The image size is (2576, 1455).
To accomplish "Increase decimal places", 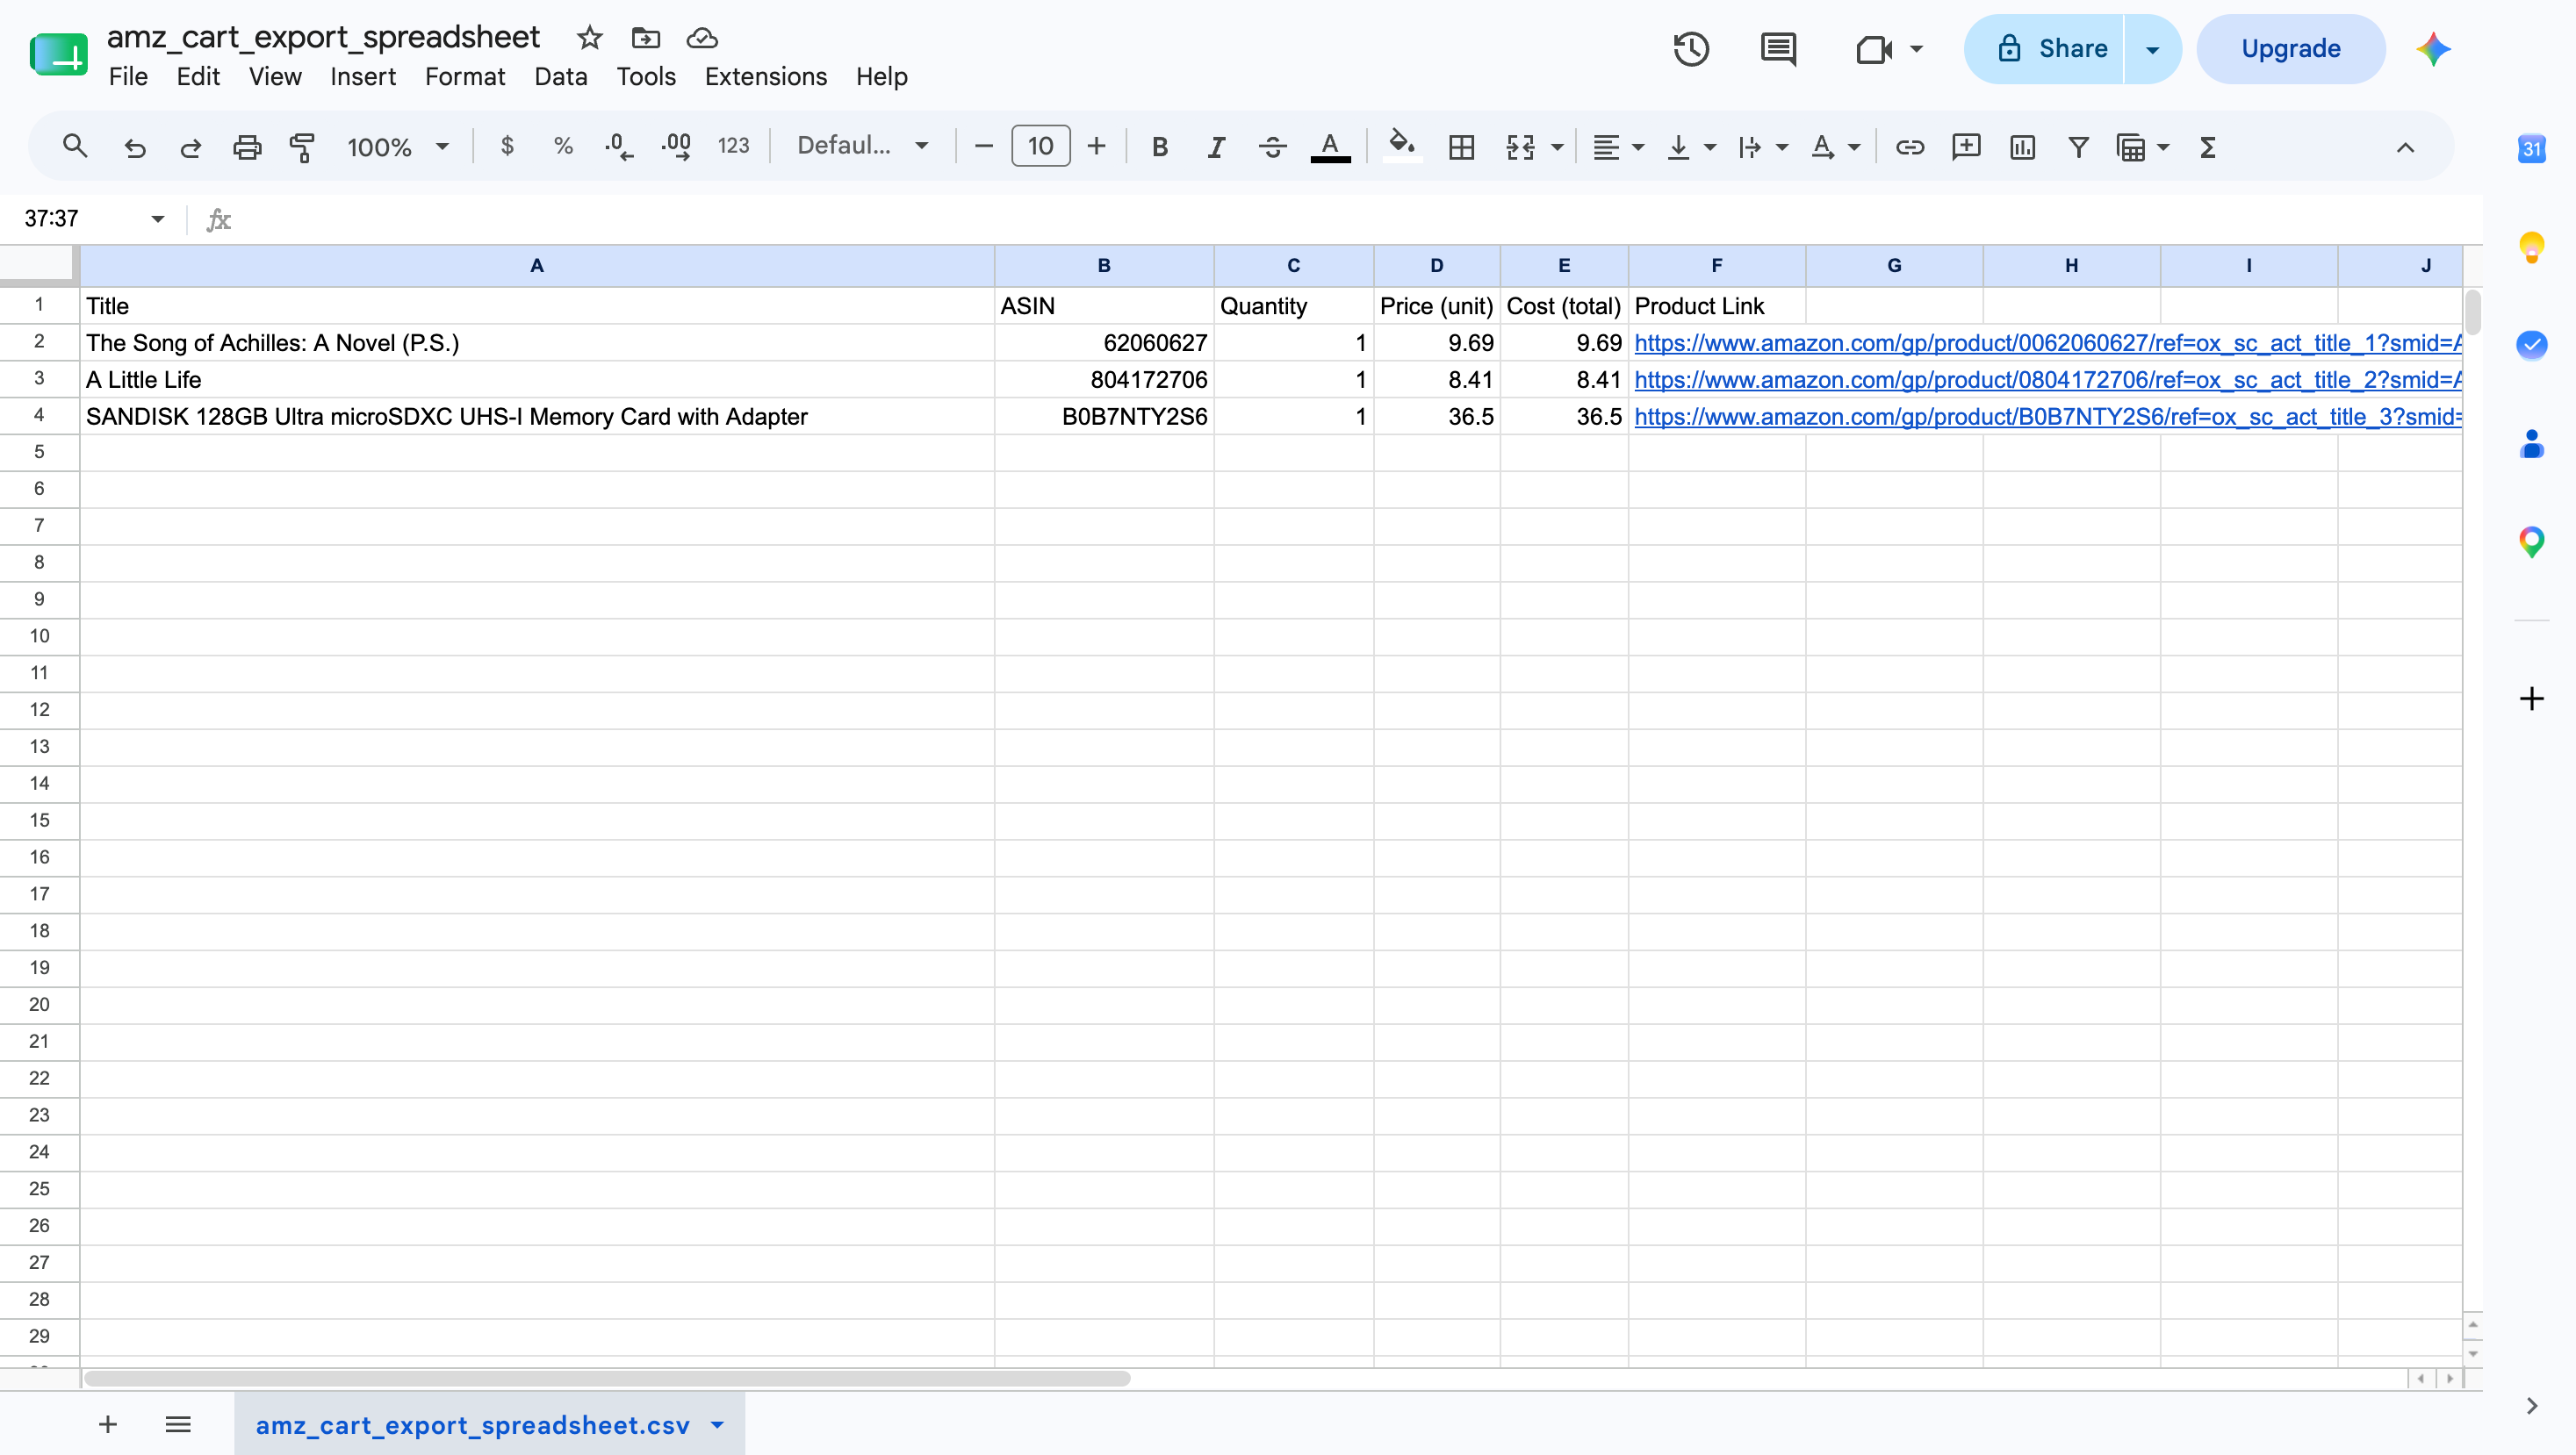I will click(676, 147).
